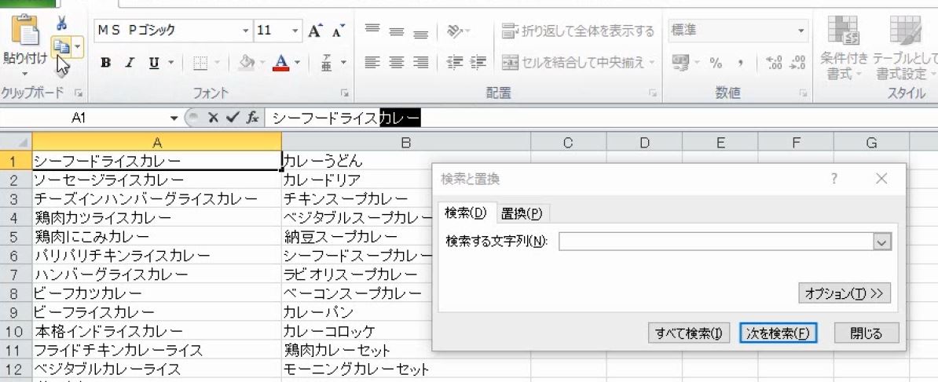Open the search text (検索する文字列) dropdown arrow
Screen dimensions: 938x382
[x=881, y=242]
